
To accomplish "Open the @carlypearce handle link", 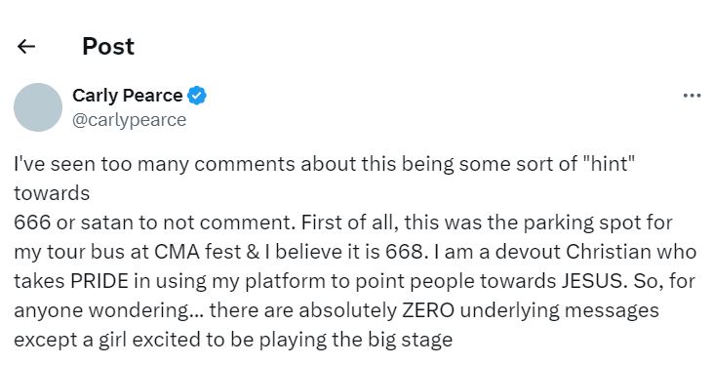I will click(x=129, y=120).
